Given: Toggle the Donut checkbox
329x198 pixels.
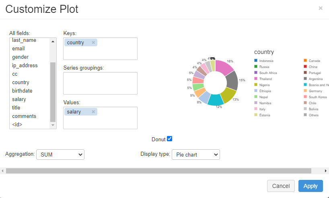Looking at the screenshot, I should 170,139.
